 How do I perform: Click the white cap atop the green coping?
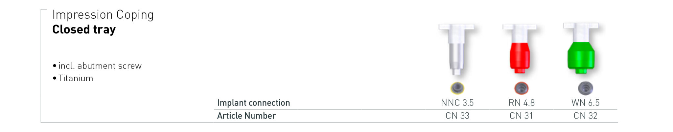click(x=581, y=31)
